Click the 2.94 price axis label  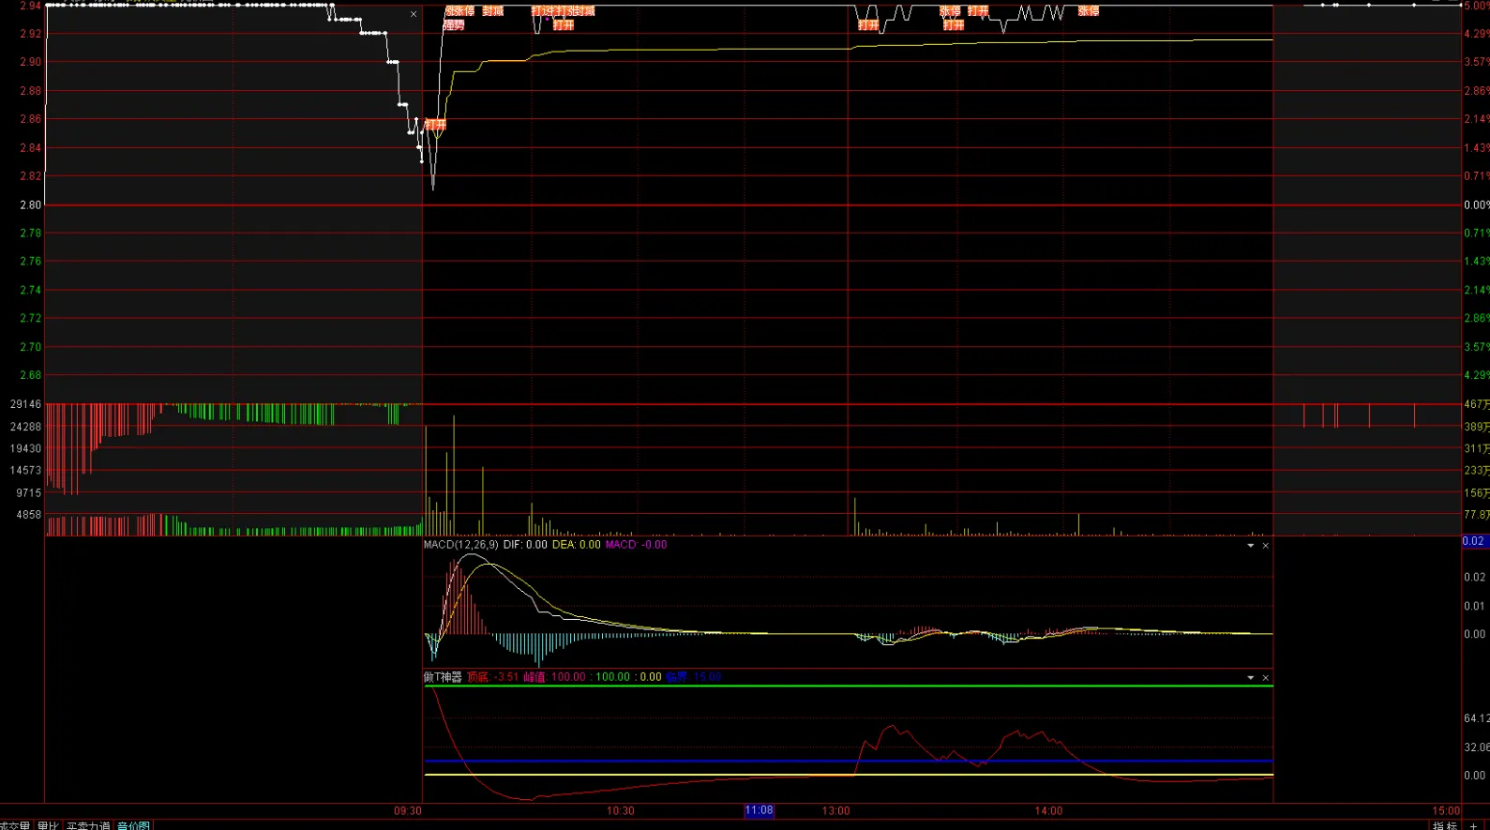(x=31, y=6)
